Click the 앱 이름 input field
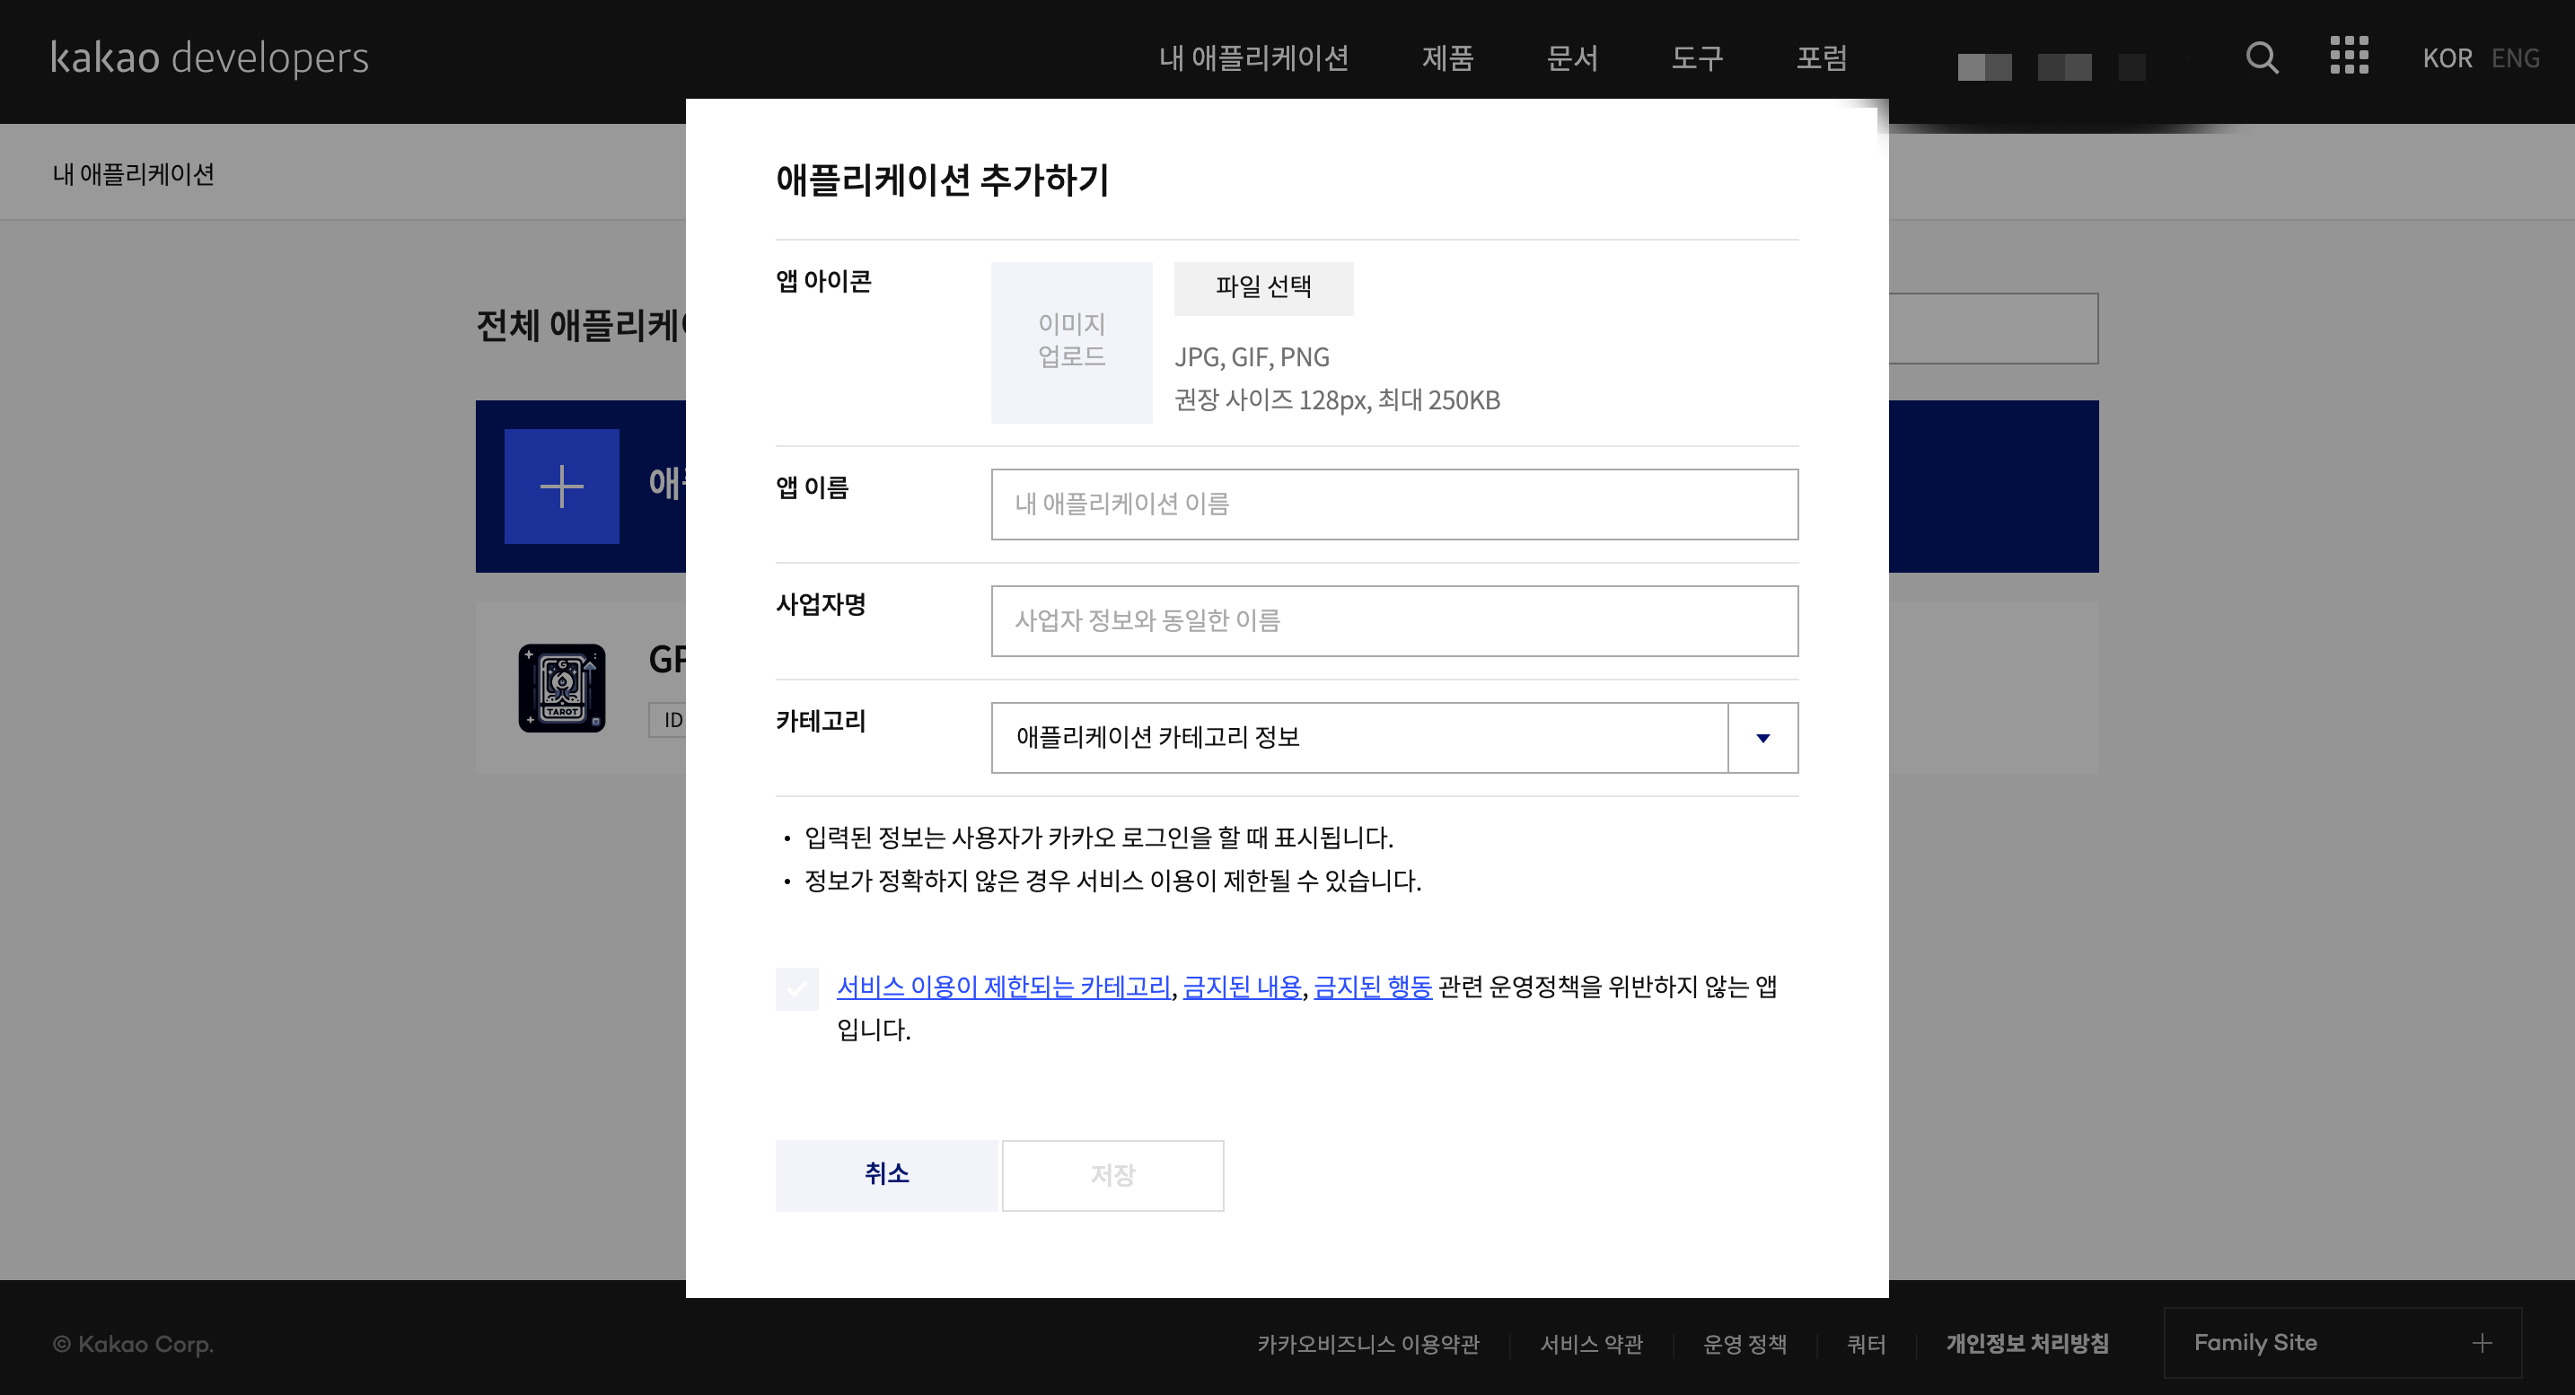 coord(1394,504)
